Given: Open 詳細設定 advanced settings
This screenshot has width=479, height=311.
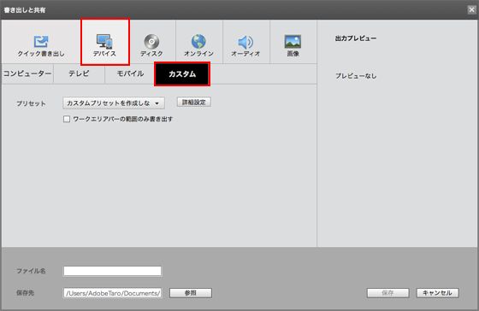Looking at the screenshot, I should pyautogui.click(x=194, y=103).
